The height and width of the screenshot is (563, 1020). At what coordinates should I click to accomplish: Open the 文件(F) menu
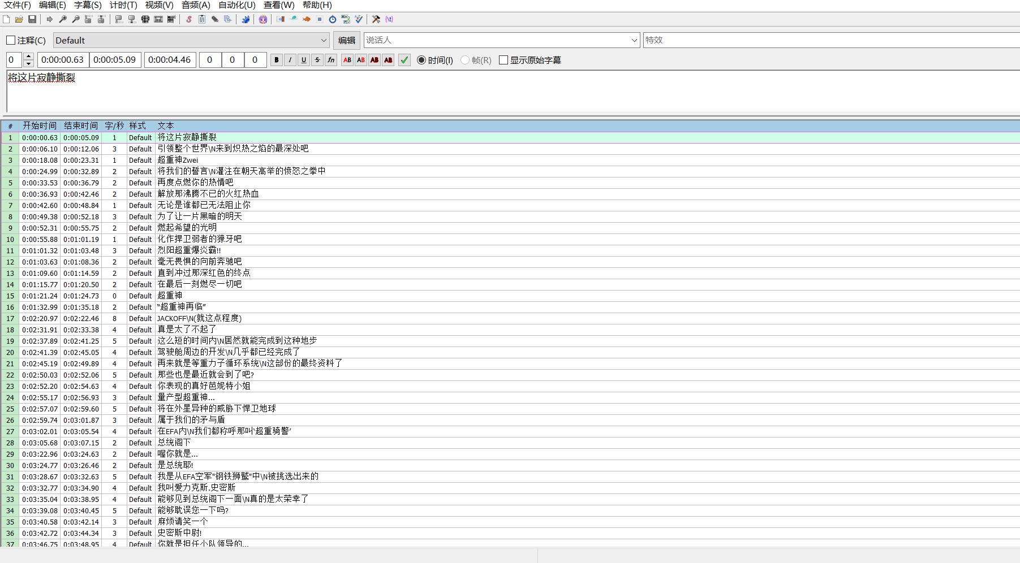(x=18, y=5)
